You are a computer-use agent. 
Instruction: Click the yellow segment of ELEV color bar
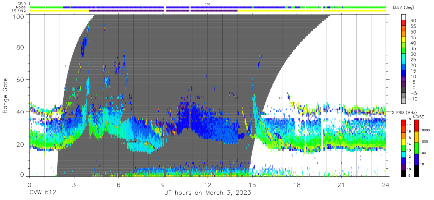click(404, 40)
